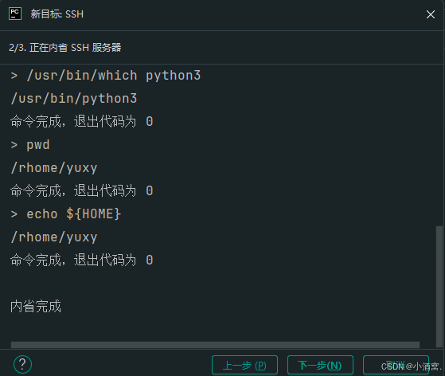Screen dimensions: 445x376
Task: Click '/rhome/yuxy' output below echo command
Action: coord(54,237)
